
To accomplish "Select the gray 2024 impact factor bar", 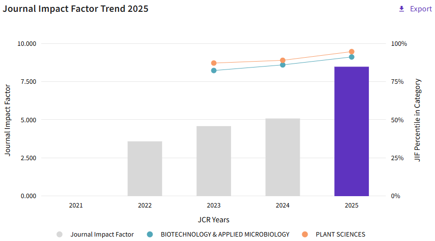I will [x=283, y=157].
